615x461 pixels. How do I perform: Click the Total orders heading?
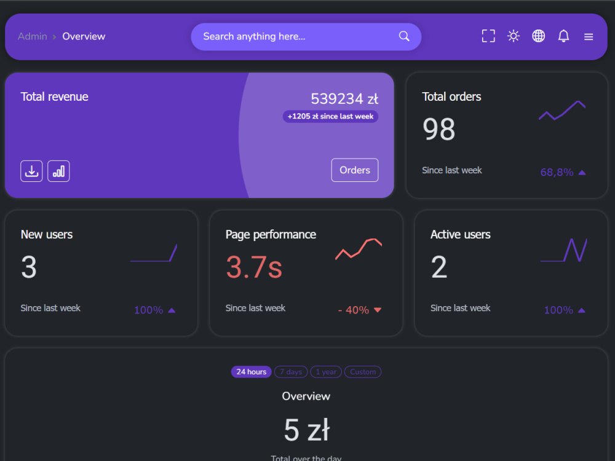(451, 97)
